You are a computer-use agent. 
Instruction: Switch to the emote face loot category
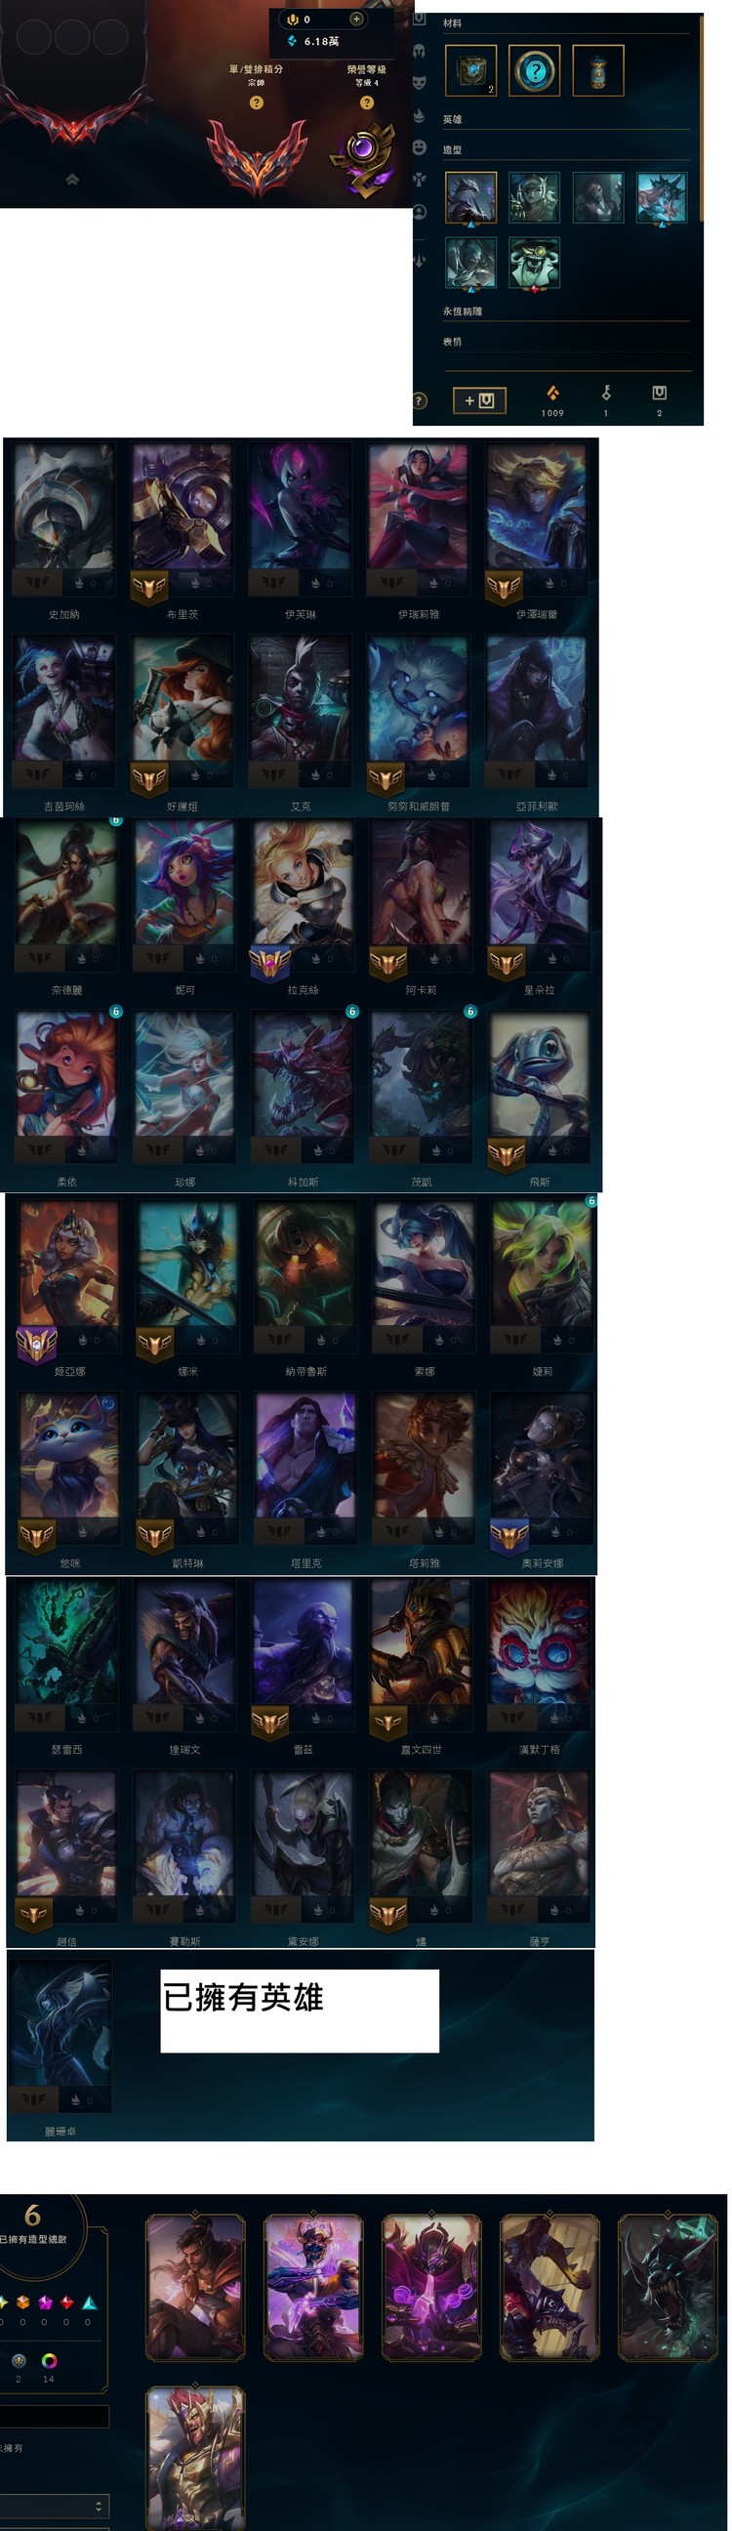tap(420, 146)
